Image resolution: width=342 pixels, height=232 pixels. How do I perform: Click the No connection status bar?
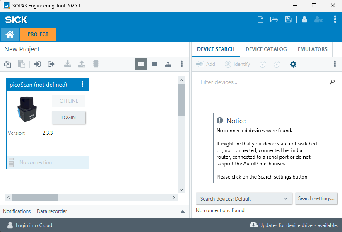pyautogui.click(x=48, y=162)
